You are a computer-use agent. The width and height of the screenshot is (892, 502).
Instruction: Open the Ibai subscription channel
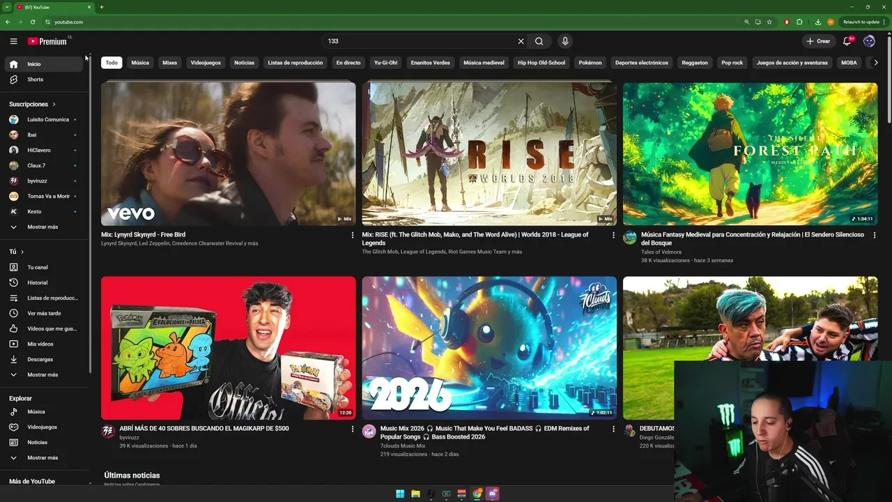(45, 135)
